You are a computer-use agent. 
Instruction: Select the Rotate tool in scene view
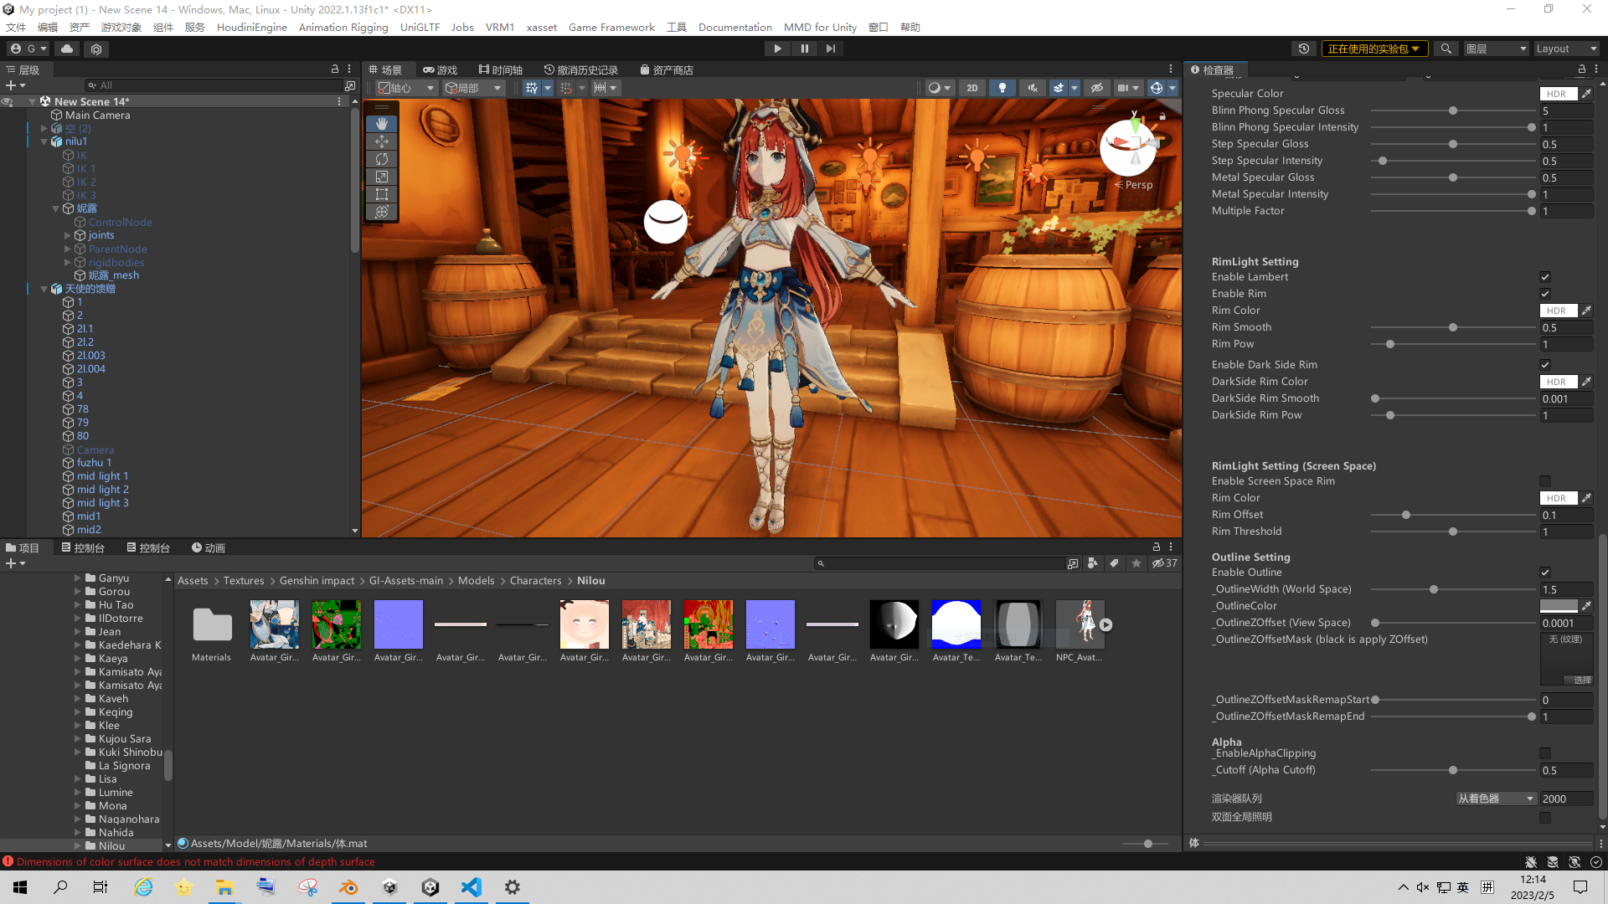[382, 159]
